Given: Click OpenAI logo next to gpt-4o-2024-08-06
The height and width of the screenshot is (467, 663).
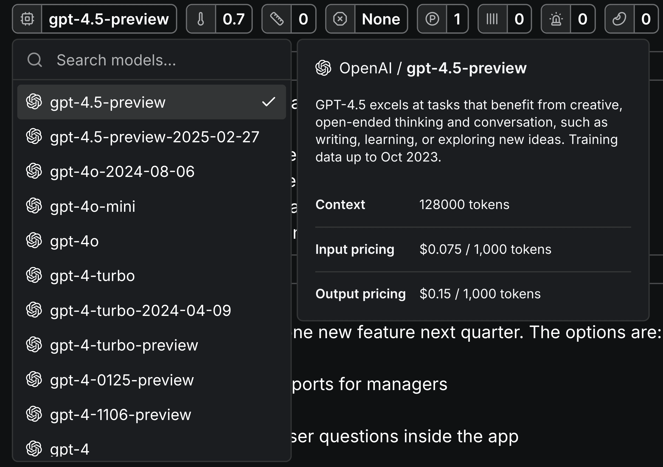Looking at the screenshot, I should tap(34, 171).
